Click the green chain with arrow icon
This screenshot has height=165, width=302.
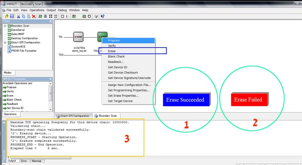click(x=84, y=16)
